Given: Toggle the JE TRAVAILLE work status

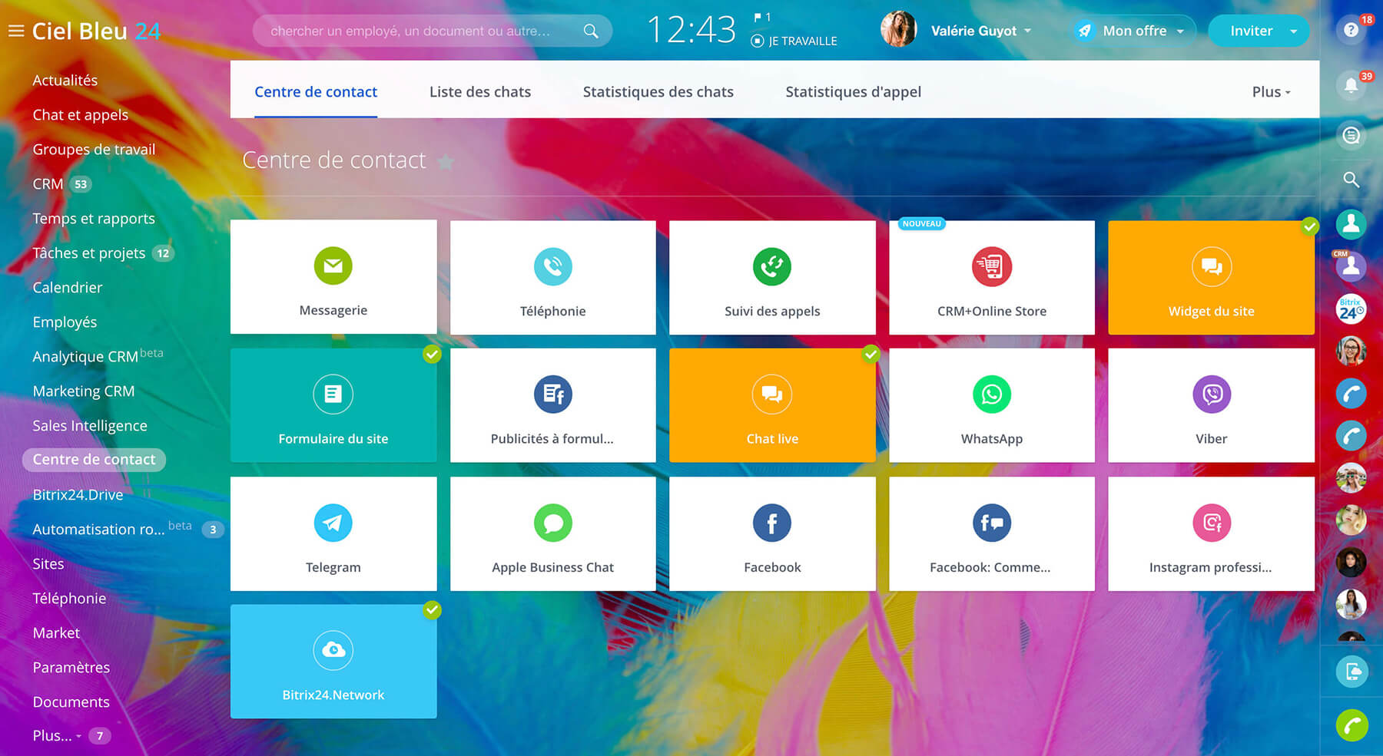Looking at the screenshot, I should [x=794, y=41].
